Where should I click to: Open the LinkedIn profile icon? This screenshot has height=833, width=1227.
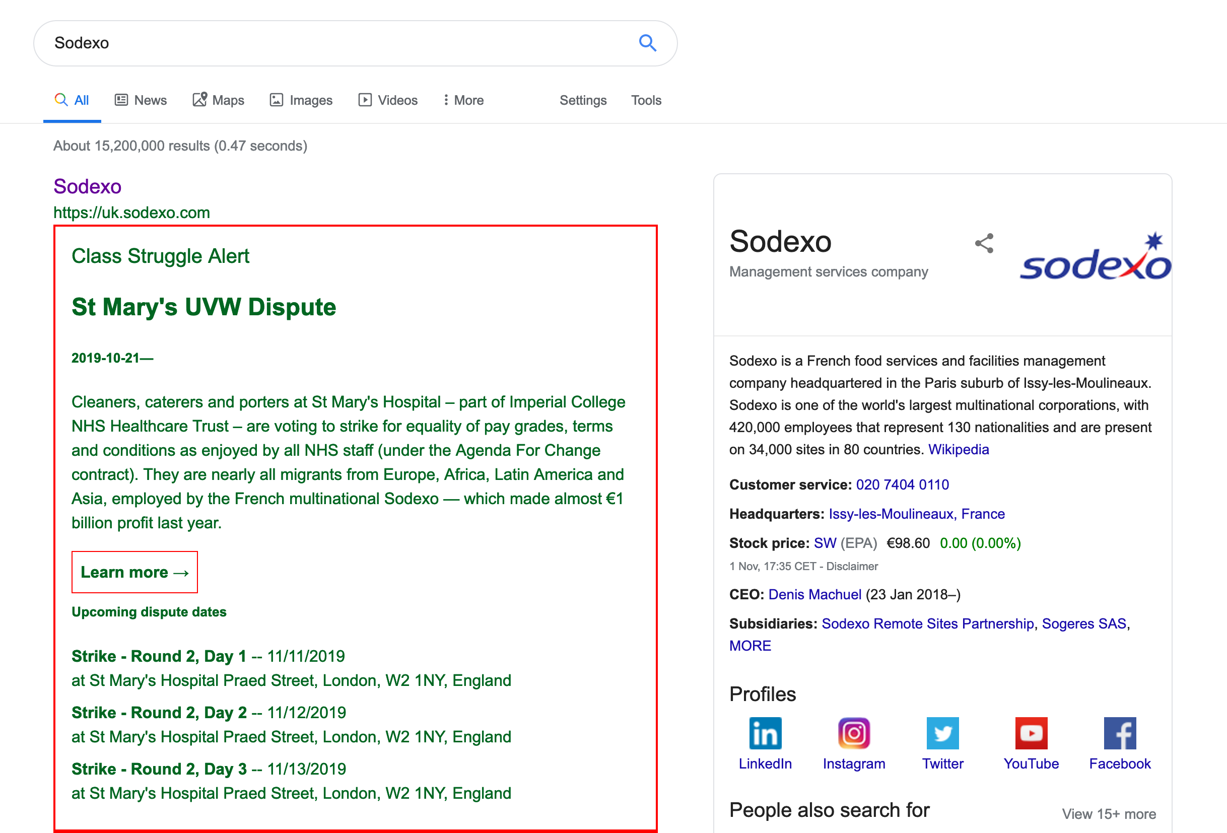click(765, 733)
